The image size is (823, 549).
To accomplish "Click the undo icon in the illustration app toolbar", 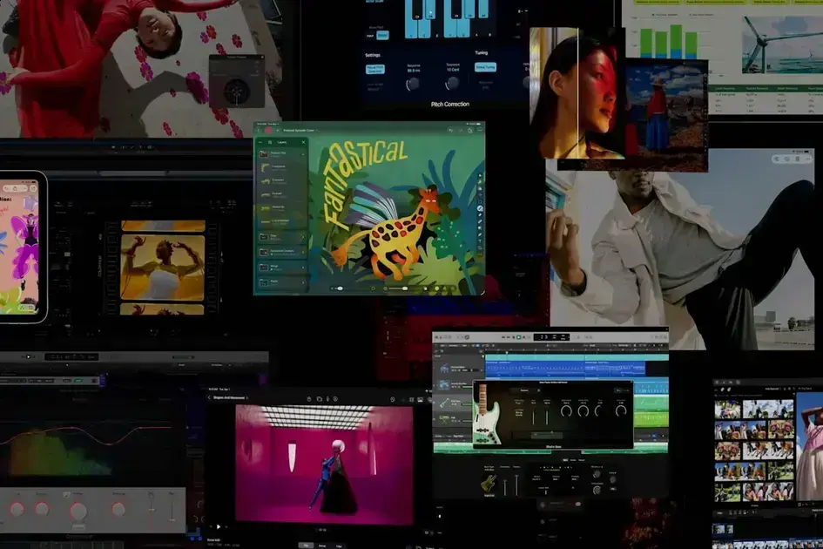I will (450, 130).
